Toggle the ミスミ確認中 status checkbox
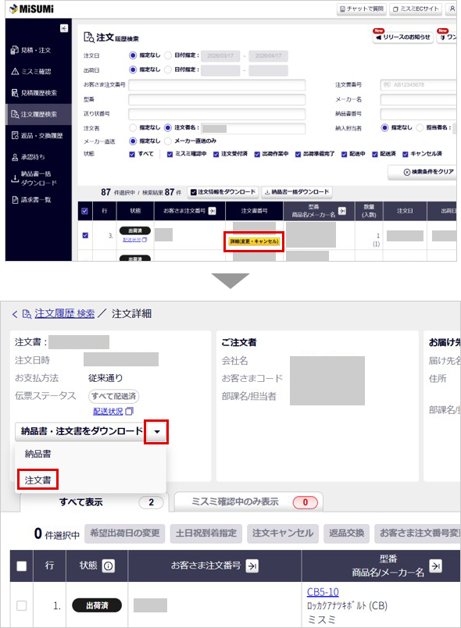The image size is (461, 628). coord(170,154)
